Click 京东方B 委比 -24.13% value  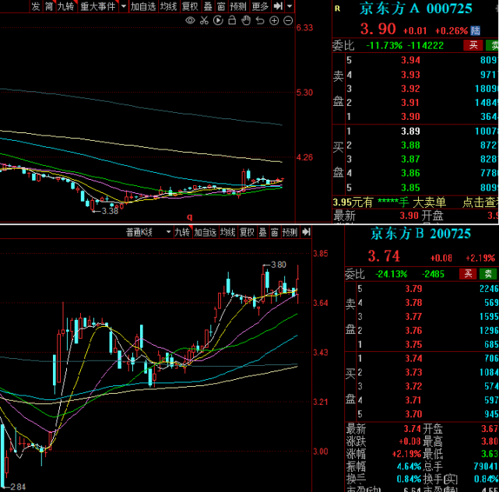pyautogui.click(x=391, y=274)
